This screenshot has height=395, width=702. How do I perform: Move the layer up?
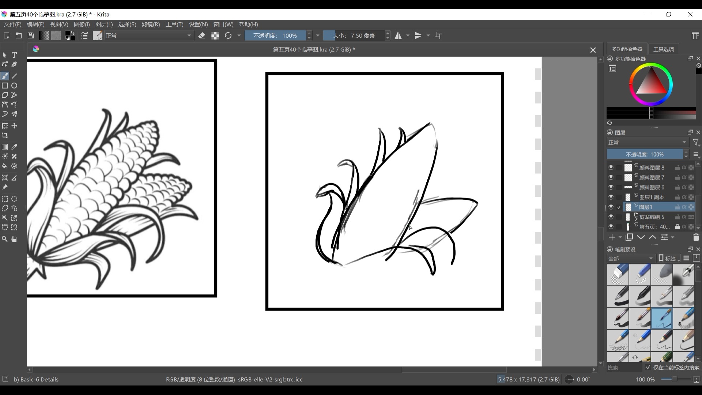pos(653,237)
